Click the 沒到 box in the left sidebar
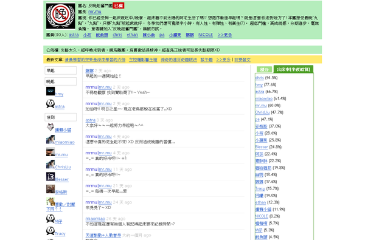Viewport: 365px width, 240px height. pos(60,117)
